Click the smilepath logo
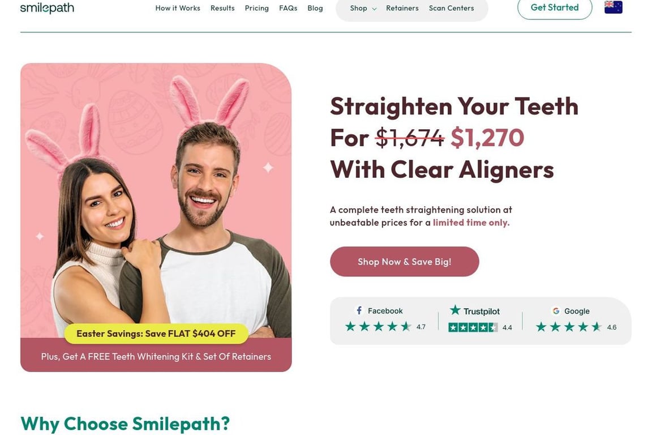The image size is (652, 435). 47,8
